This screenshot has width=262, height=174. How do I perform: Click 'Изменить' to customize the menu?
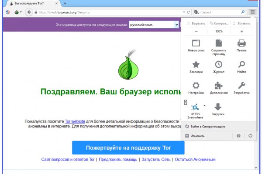point(195,136)
